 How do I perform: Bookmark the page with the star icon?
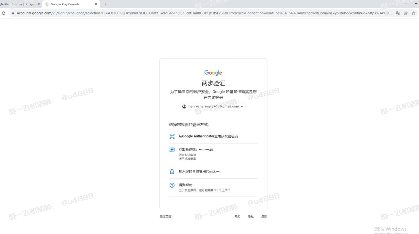[x=413, y=13]
